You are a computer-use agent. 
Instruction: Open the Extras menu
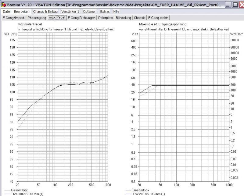click(105, 12)
